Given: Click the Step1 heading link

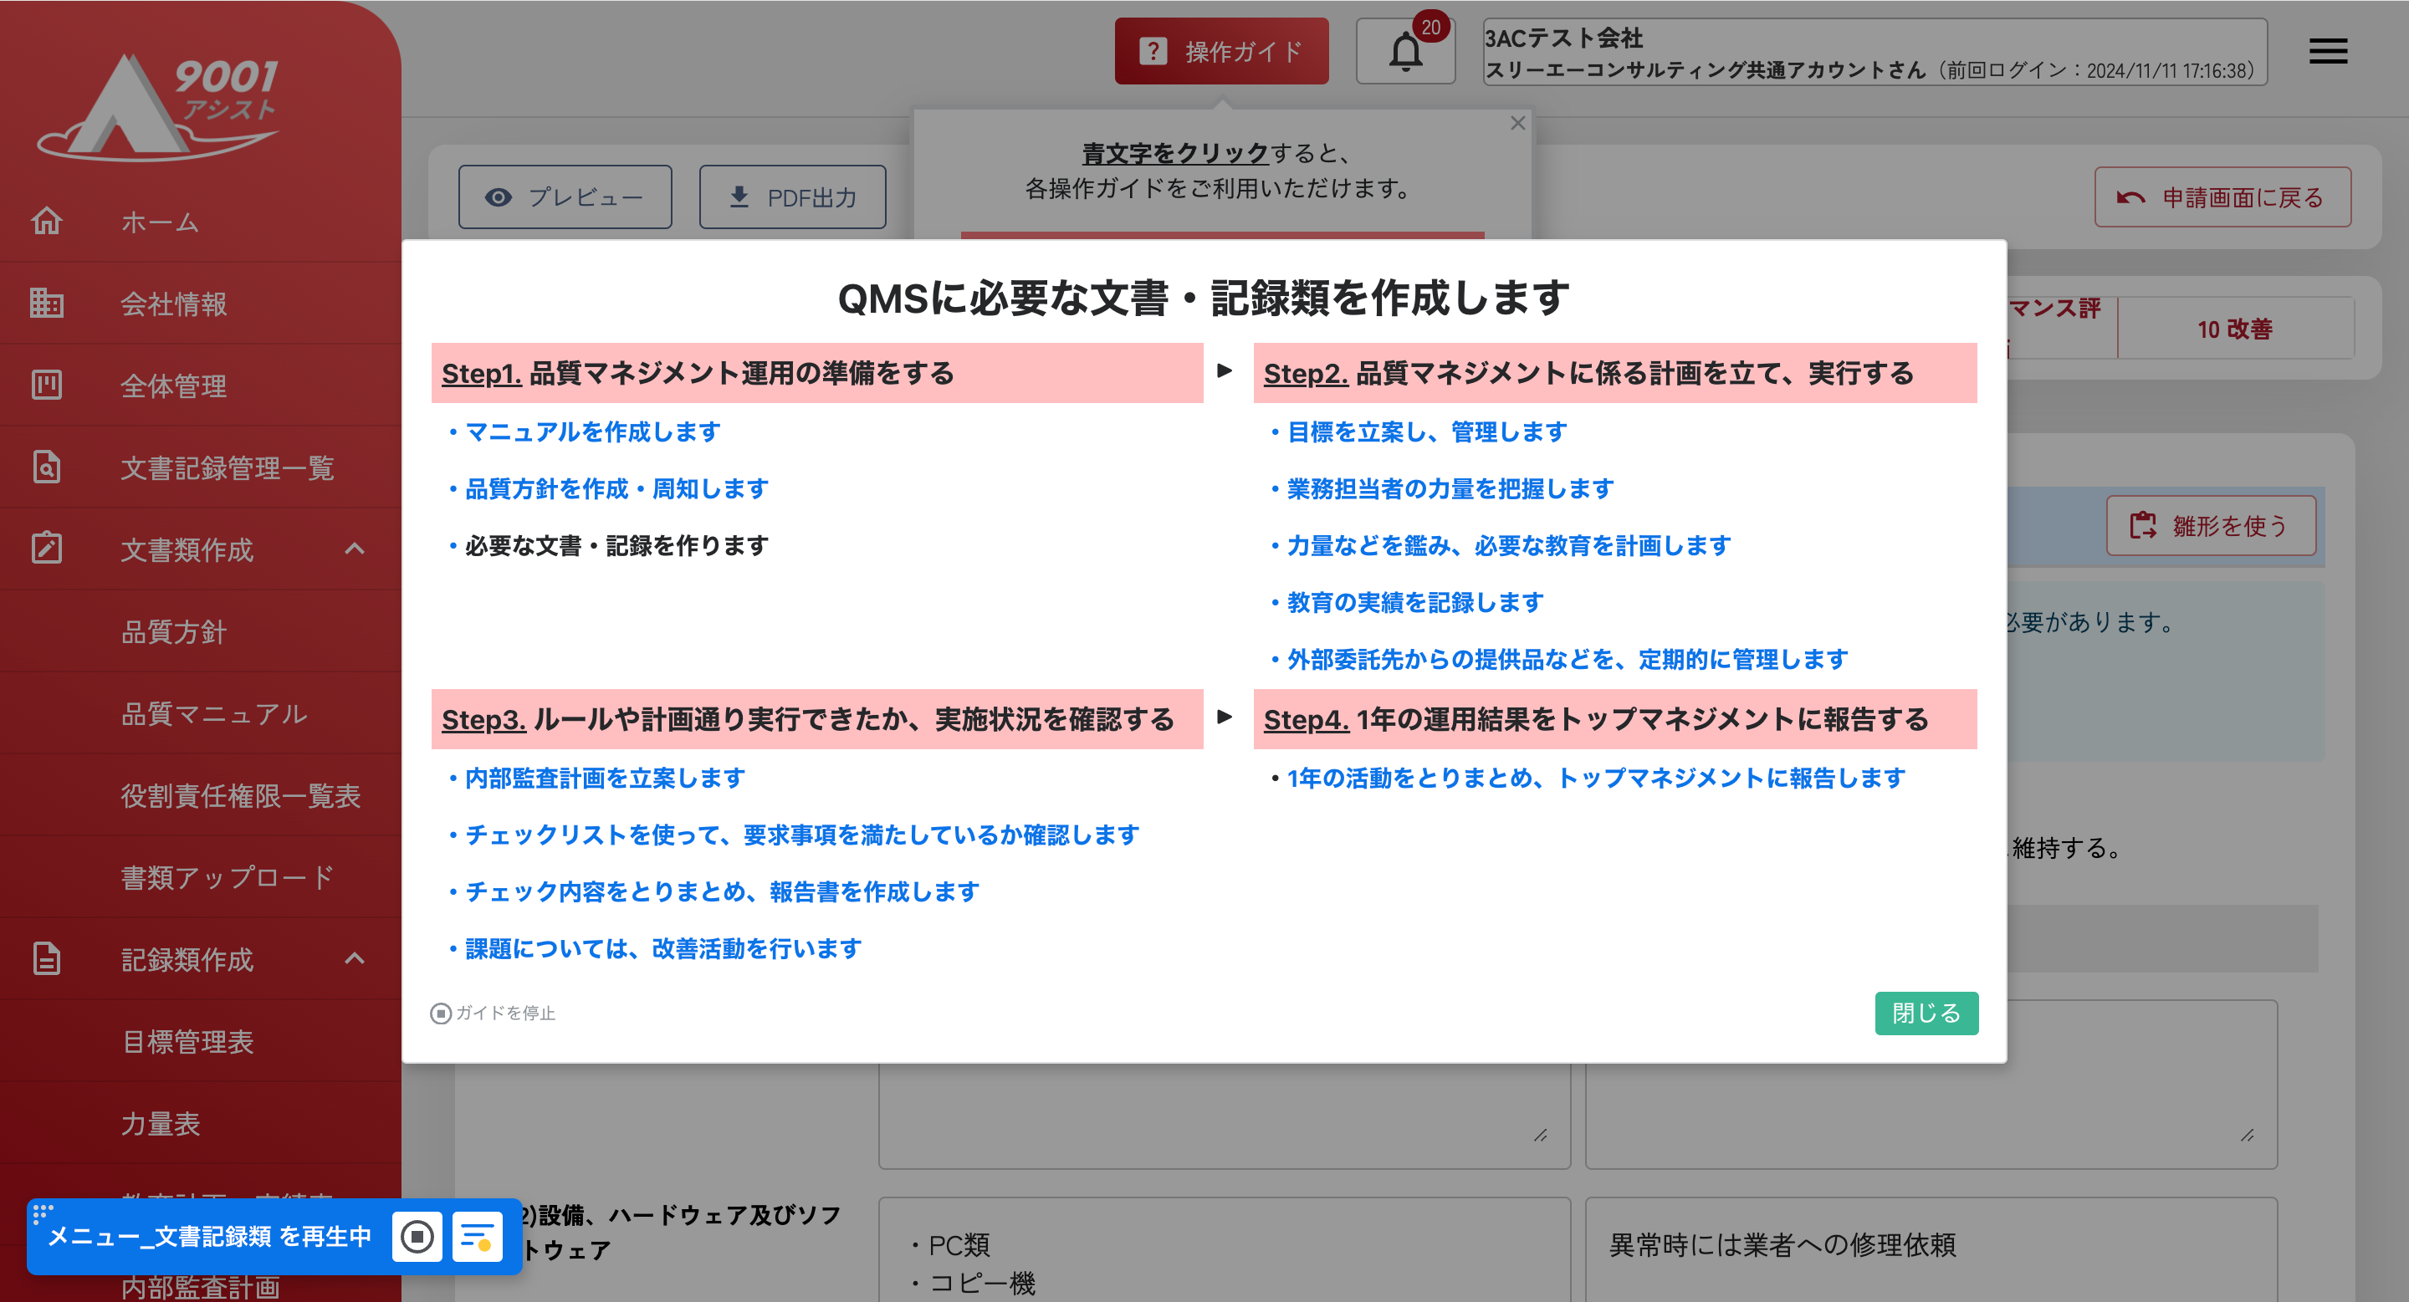Looking at the screenshot, I should (x=481, y=373).
